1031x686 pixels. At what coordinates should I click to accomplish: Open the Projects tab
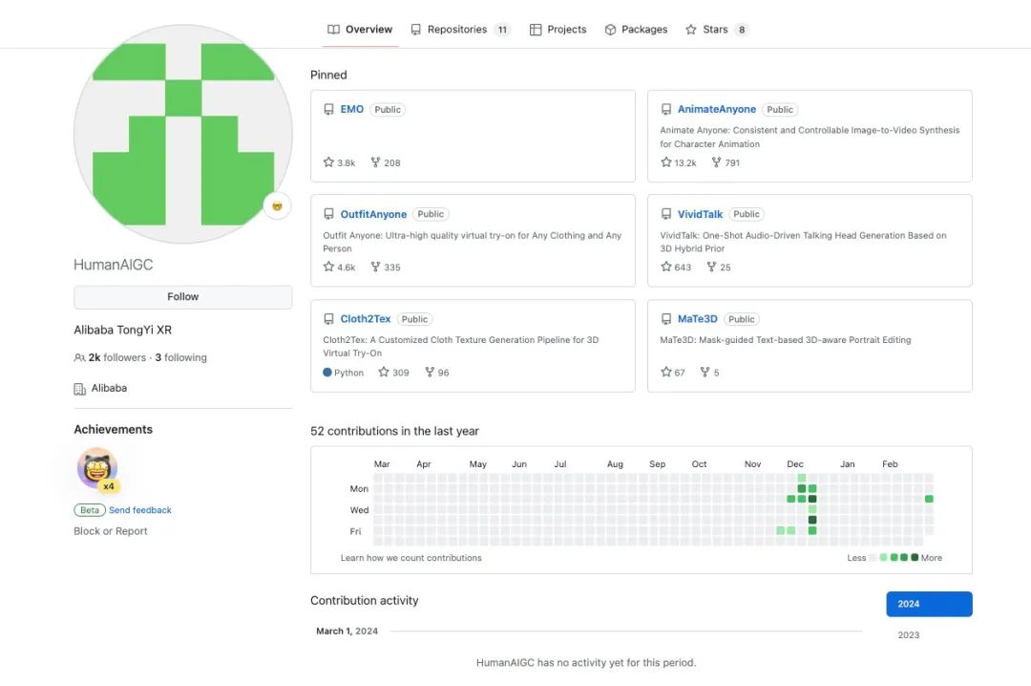(x=558, y=30)
